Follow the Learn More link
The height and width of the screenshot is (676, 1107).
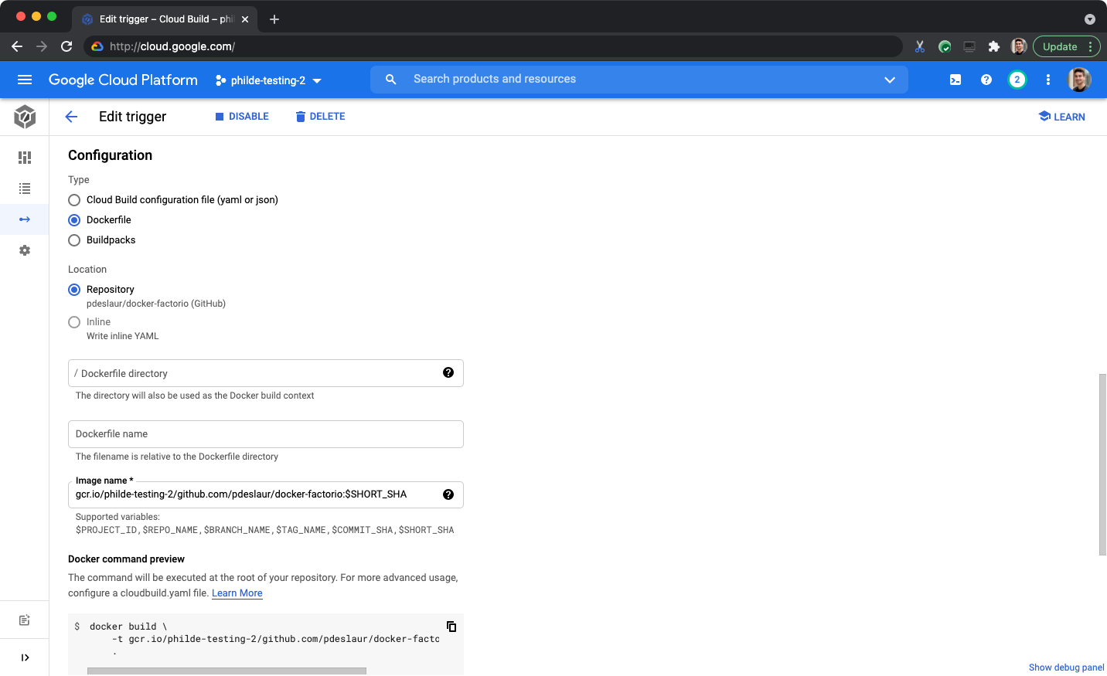tap(237, 593)
